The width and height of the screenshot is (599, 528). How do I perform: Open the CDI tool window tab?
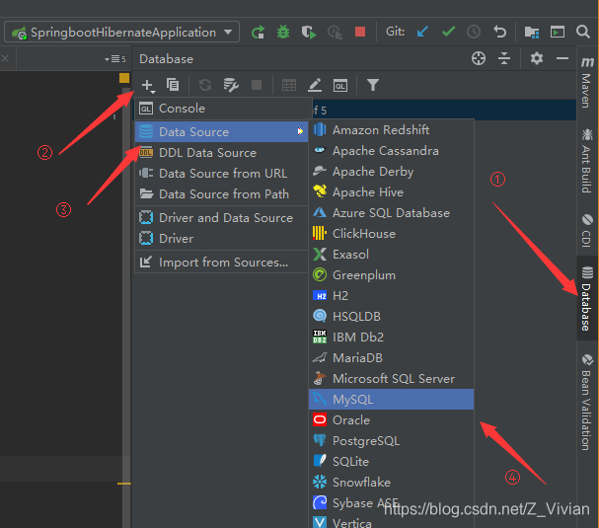pyautogui.click(x=587, y=230)
